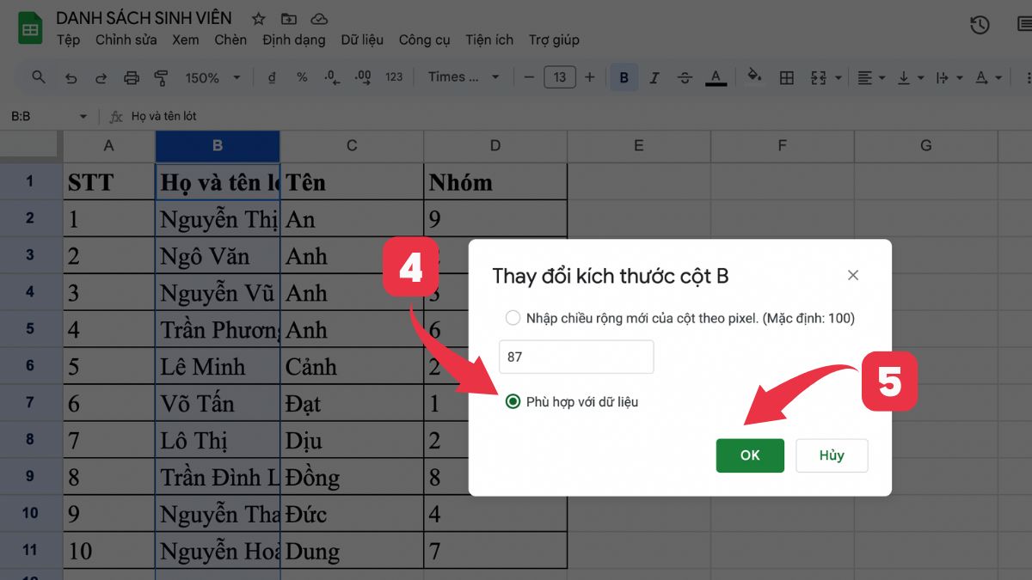This screenshot has height=580, width=1032.
Task: Toggle bold formatting
Action: tap(623, 77)
